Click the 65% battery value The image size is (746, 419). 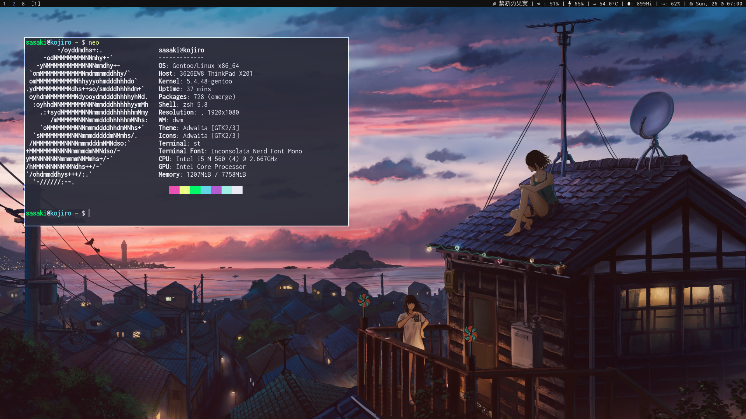pos(579,4)
